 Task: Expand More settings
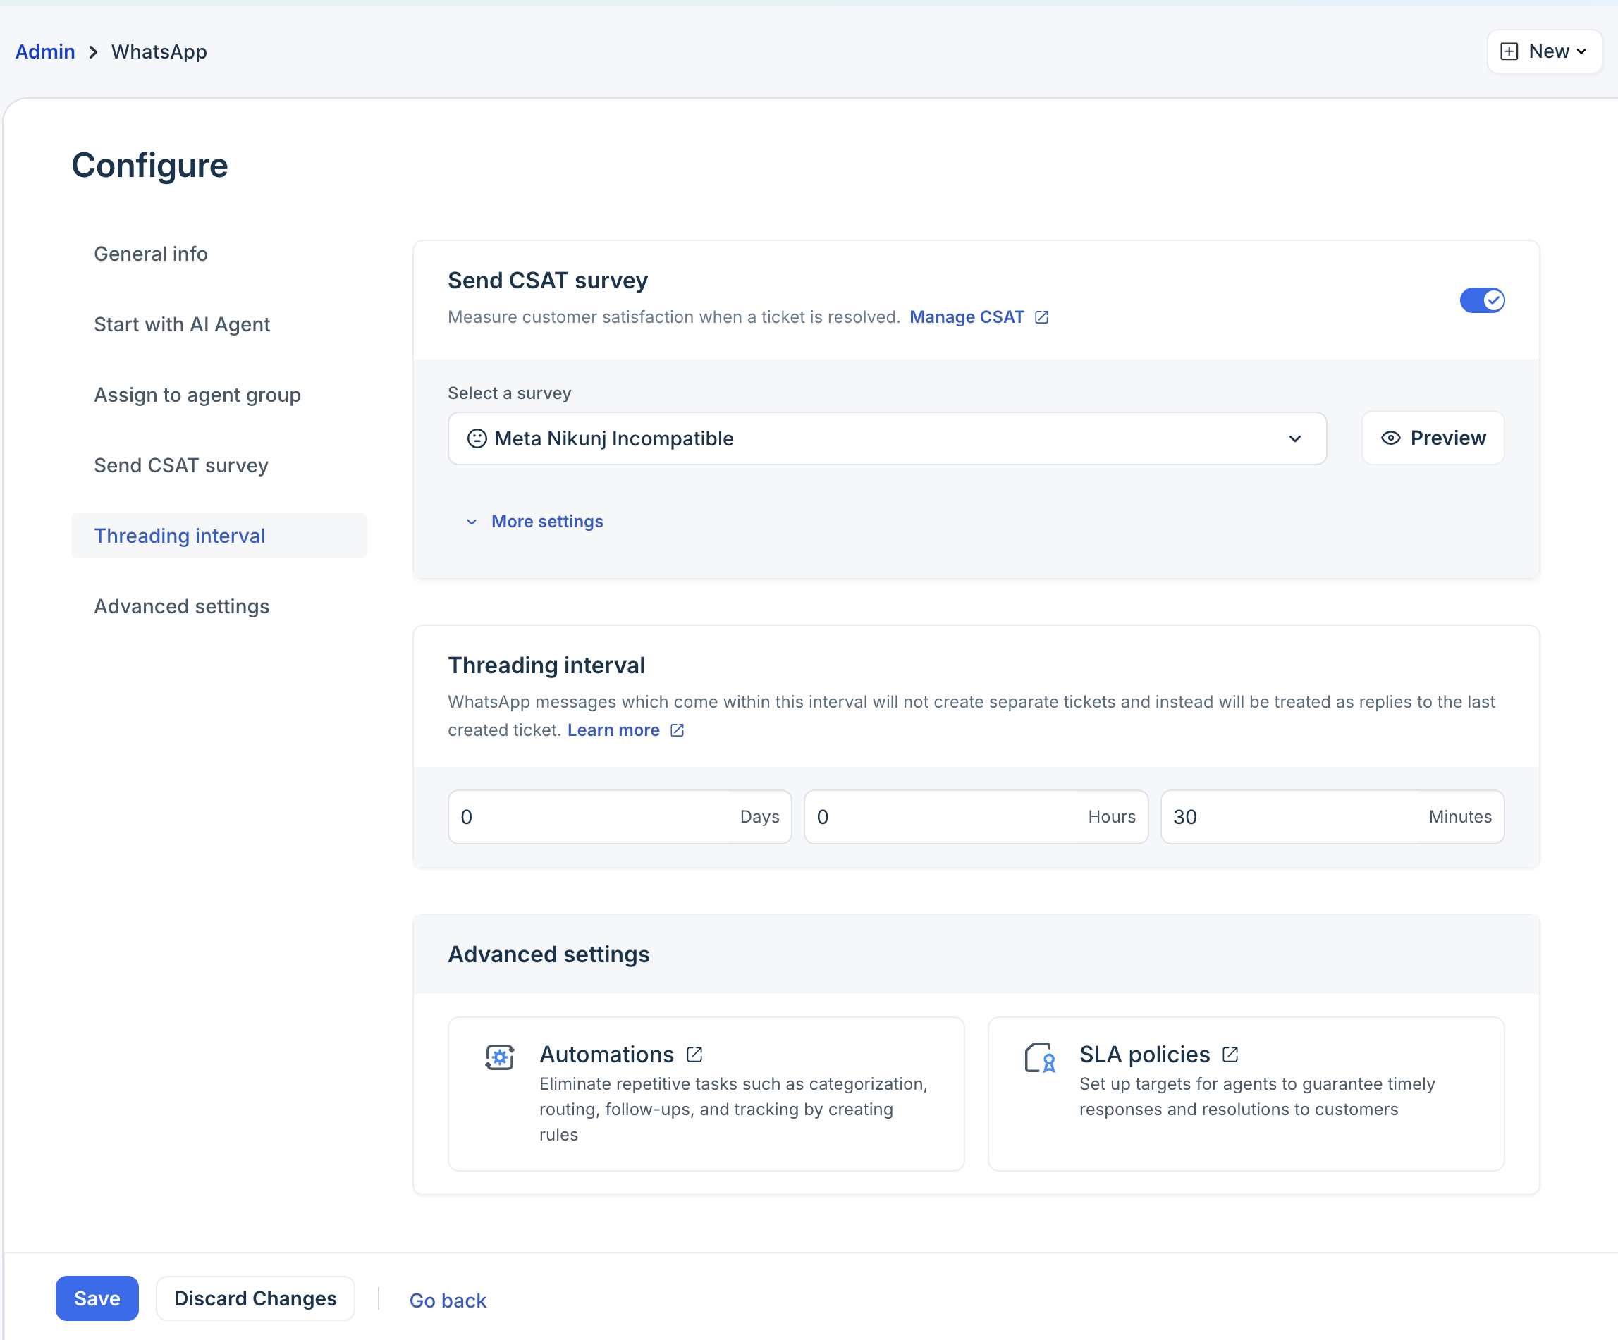click(x=546, y=522)
